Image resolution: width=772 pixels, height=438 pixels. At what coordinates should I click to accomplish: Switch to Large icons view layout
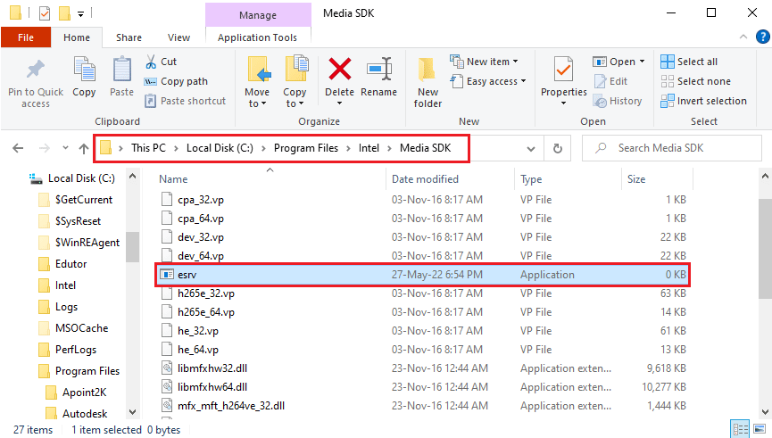pyautogui.click(x=760, y=429)
